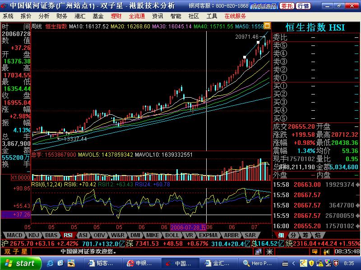Viewport: 361px width, 270px height.
Task: Click the 深 7341.53 index status
Action: point(167,243)
